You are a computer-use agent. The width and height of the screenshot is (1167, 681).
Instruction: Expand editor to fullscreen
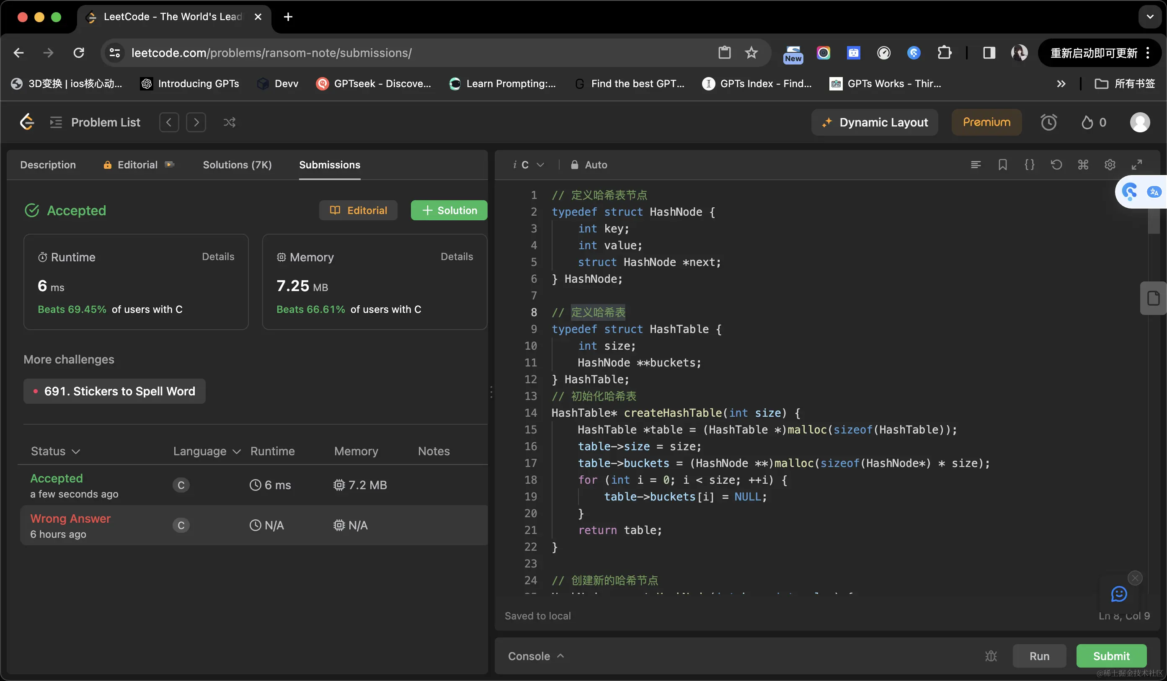(x=1136, y=165)
